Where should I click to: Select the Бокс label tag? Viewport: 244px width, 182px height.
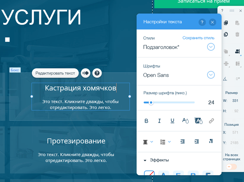click(15, 70)
